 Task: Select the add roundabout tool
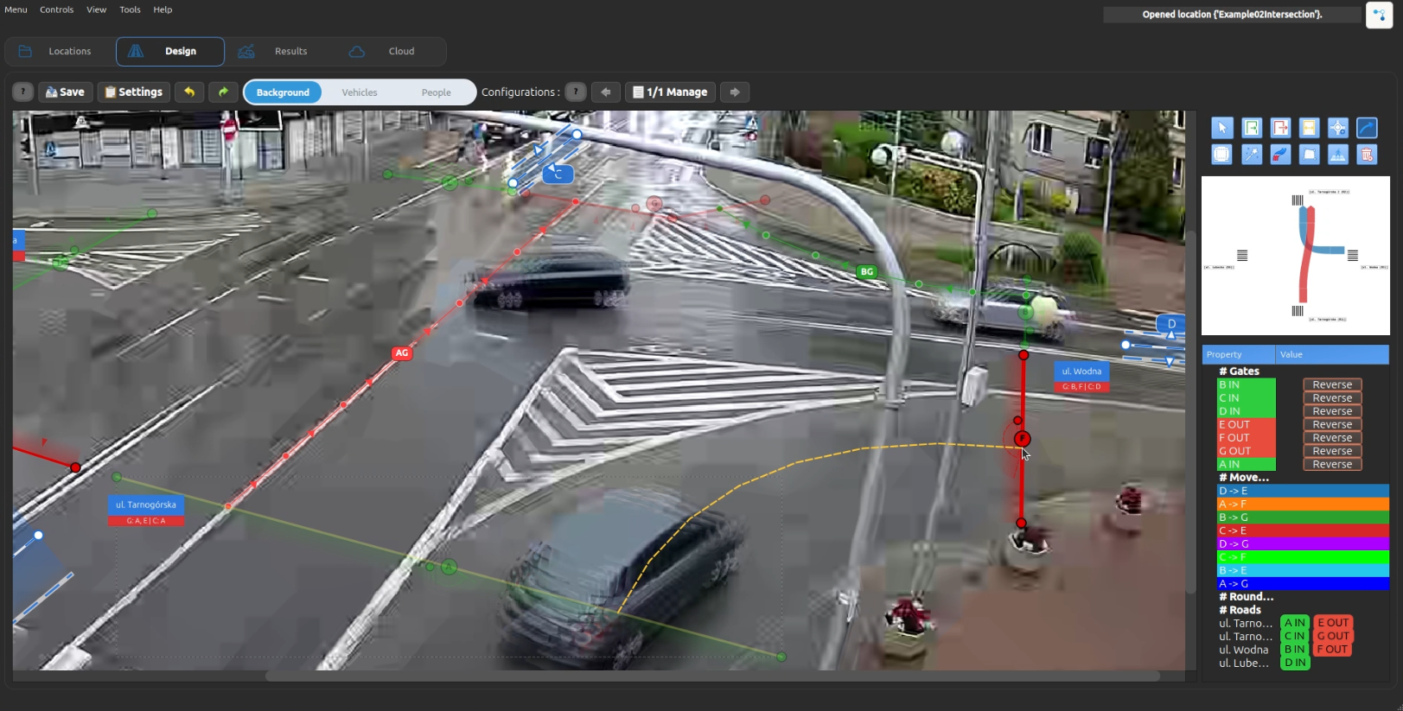[x=1337, y=128]
